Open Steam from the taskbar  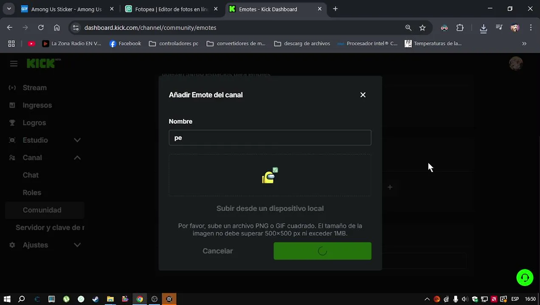[96, 299]
